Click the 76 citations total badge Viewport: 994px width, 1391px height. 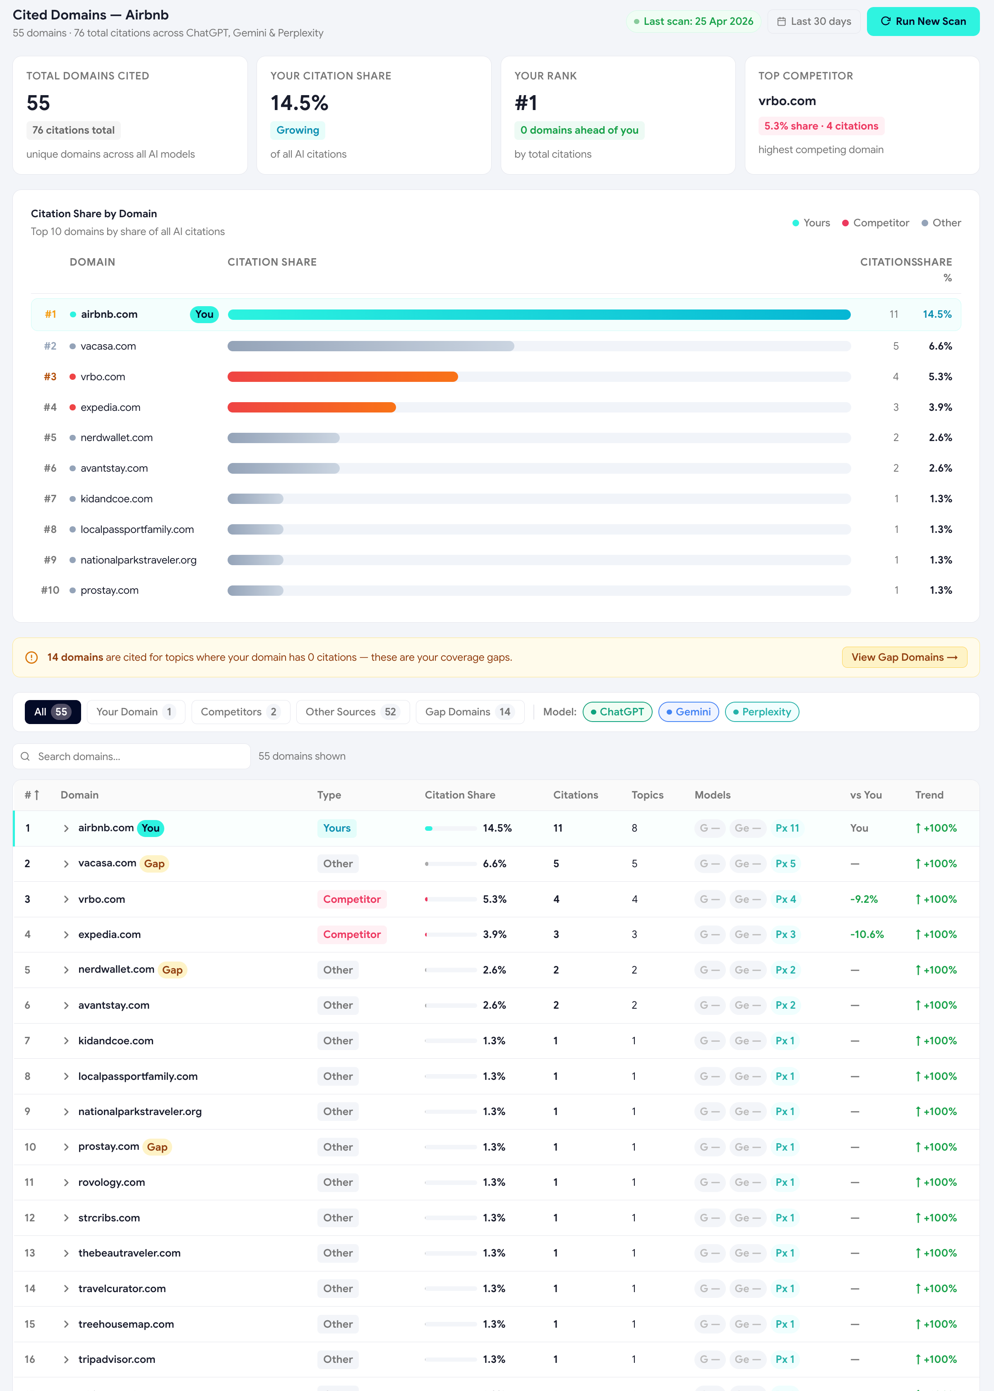(x=73, y=130)
